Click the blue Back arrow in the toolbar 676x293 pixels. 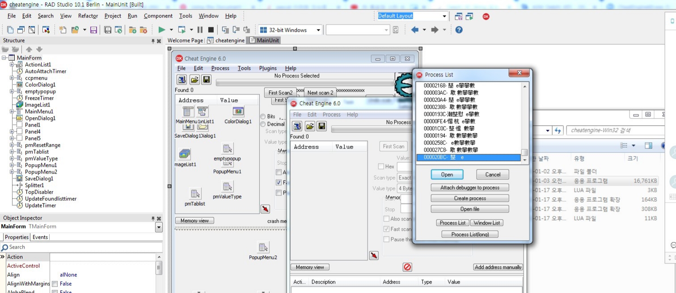[x=415, y=30]
